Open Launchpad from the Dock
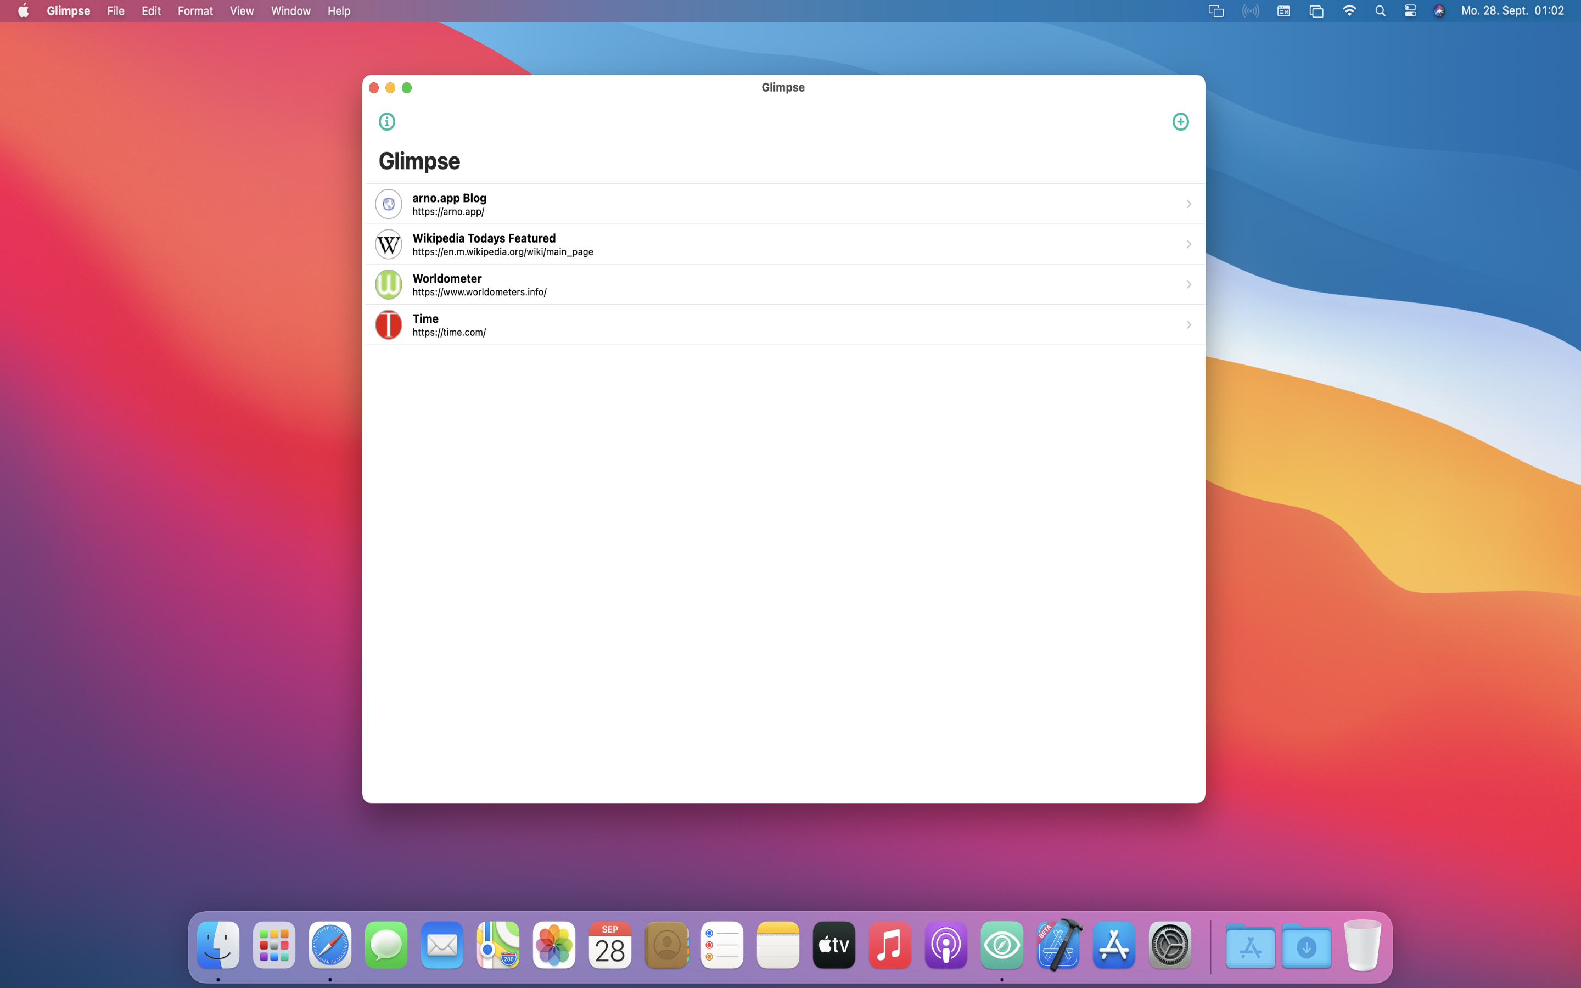1581x988 pixels. pyautogui.click(x=274, y=945)
